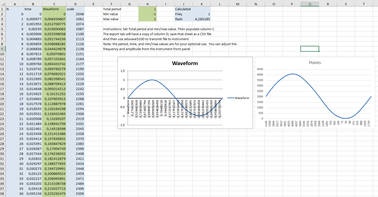
Task: Click the 'export tab will have a copy' line
Action: 157,34
